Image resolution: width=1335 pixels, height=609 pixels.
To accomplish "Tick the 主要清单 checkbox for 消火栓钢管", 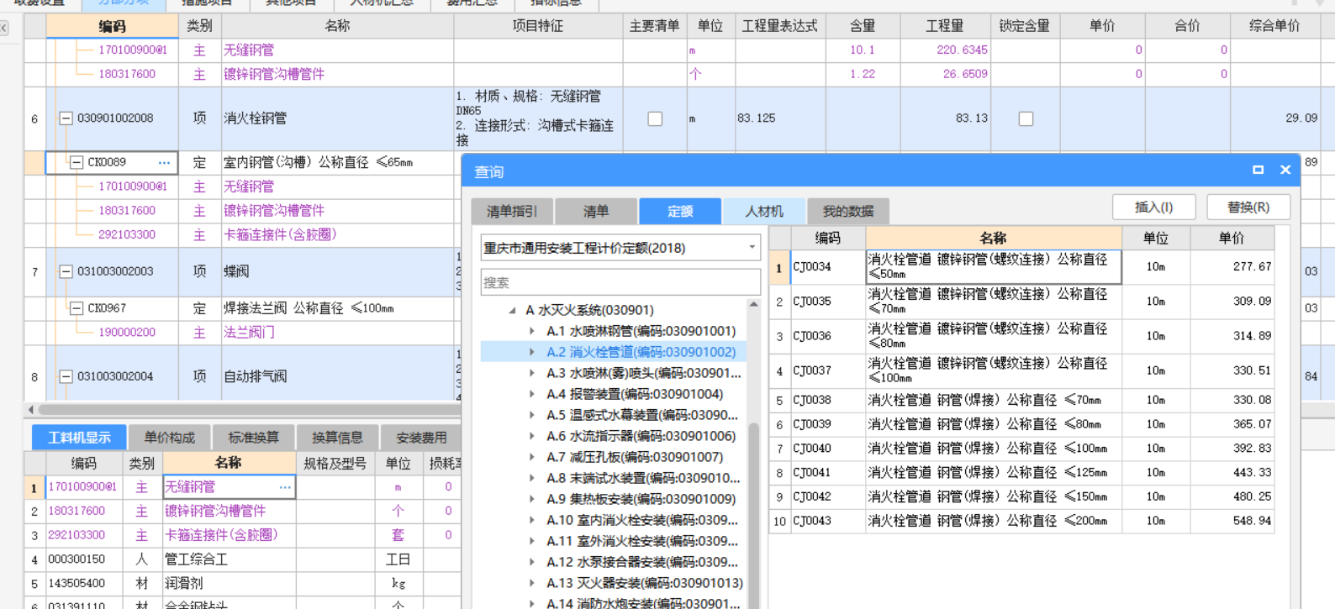I will click(655, 118).
